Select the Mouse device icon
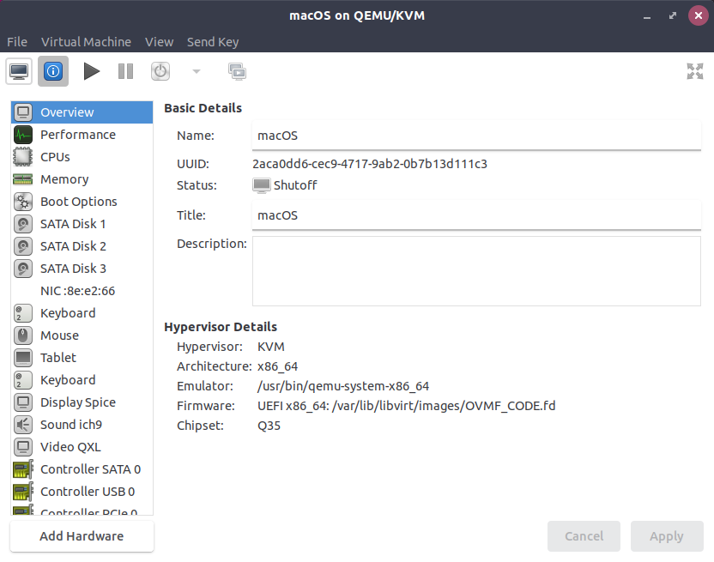 point(23,335)
